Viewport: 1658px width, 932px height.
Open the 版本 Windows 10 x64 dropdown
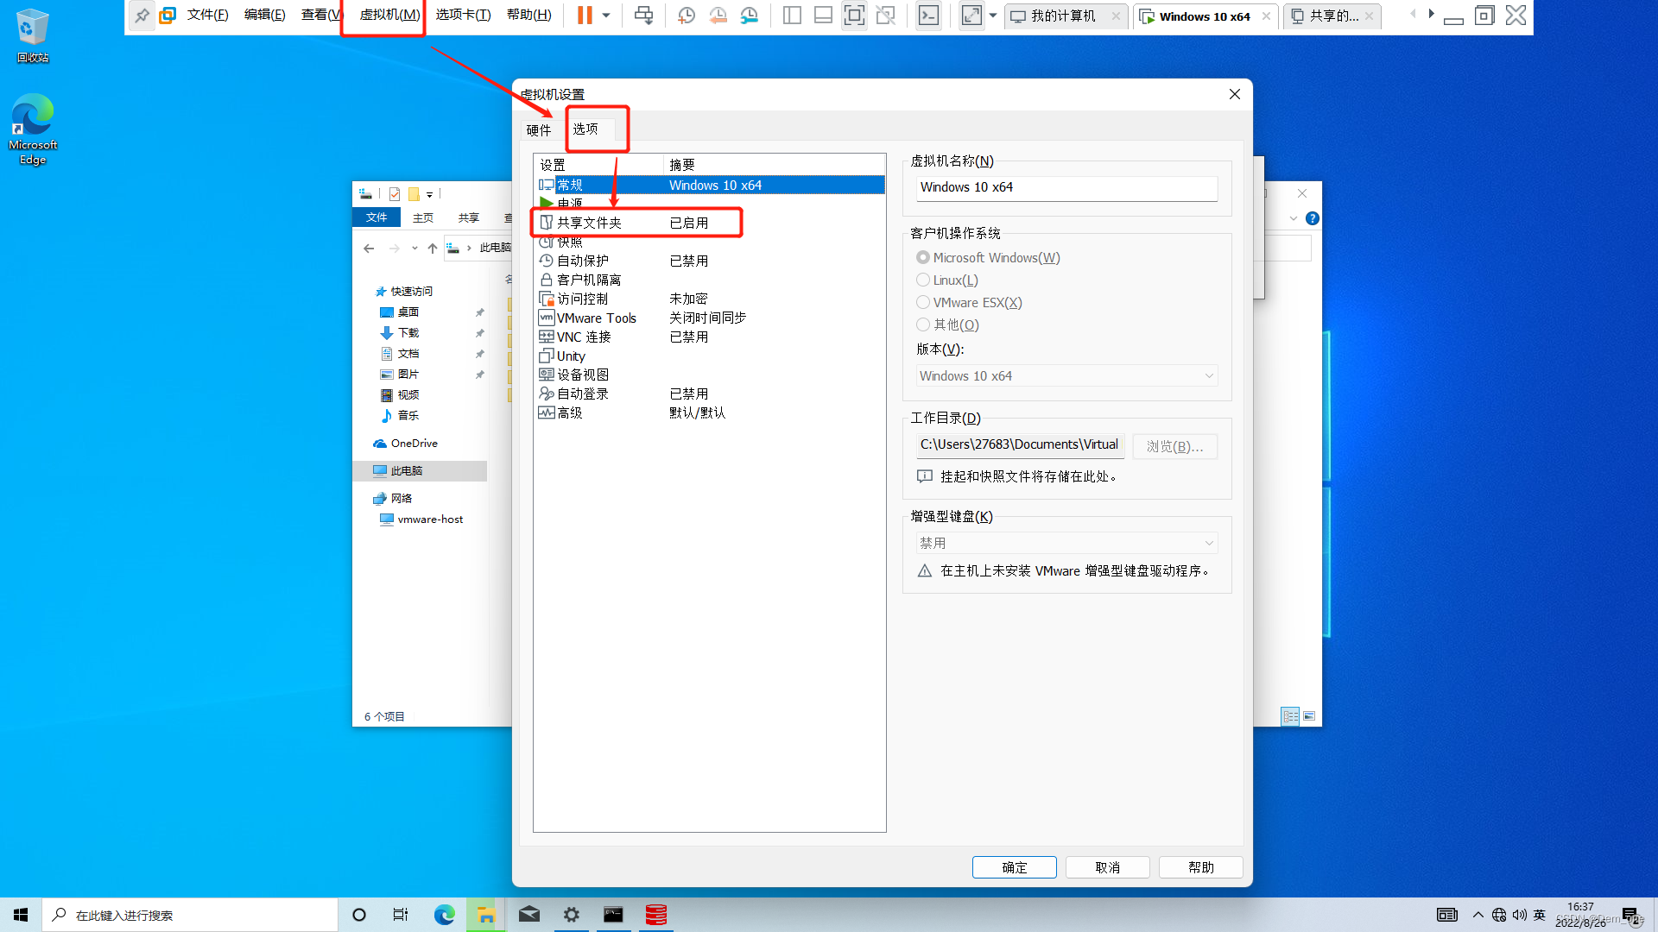(1066, 376)
